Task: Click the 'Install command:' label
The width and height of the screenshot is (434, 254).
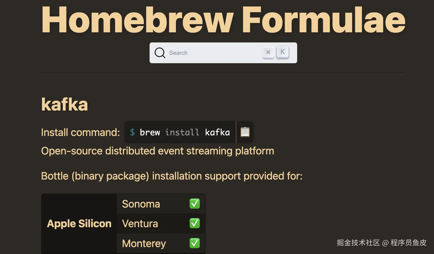Action: coord(80,132)
